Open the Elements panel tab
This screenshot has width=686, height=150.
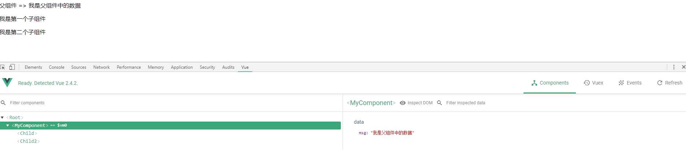(33, 67)
